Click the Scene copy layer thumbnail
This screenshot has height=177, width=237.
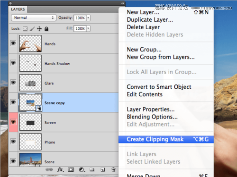(30, 102)
